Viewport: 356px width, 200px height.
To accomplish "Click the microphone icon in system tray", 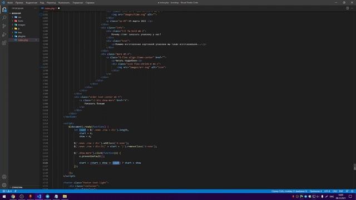I will [x=322, y=196].
